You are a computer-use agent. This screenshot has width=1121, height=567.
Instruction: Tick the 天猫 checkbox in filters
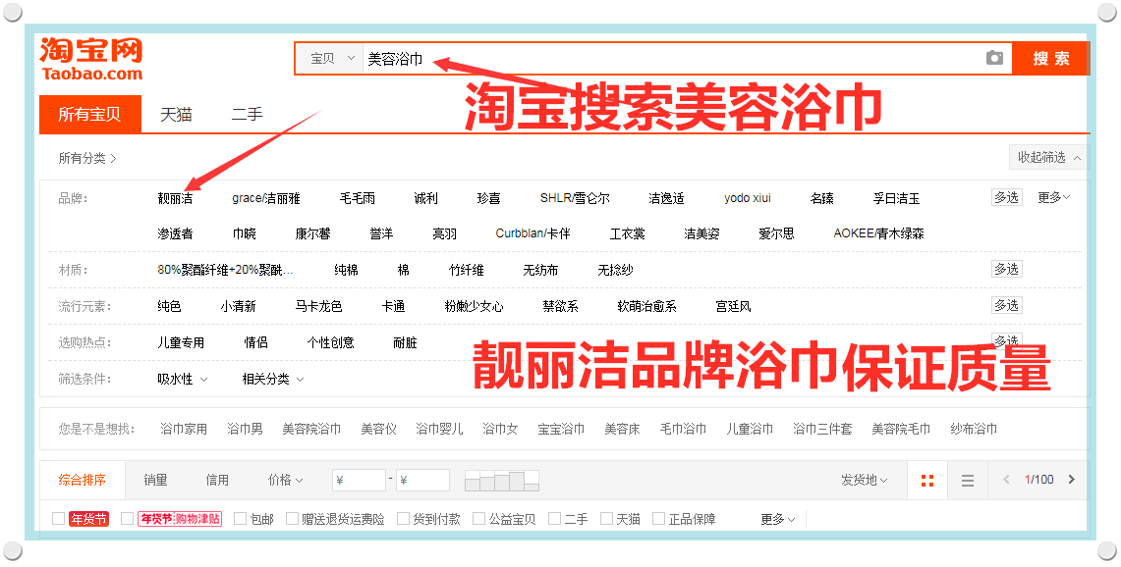[606, 518]
